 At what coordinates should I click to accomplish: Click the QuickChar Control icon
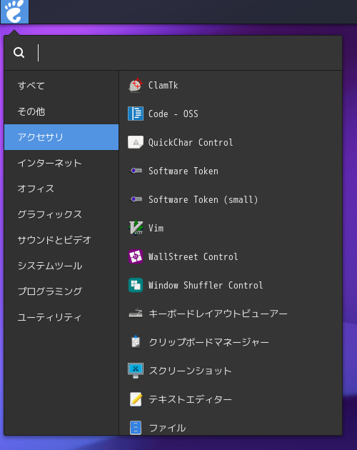coord(136,142)
